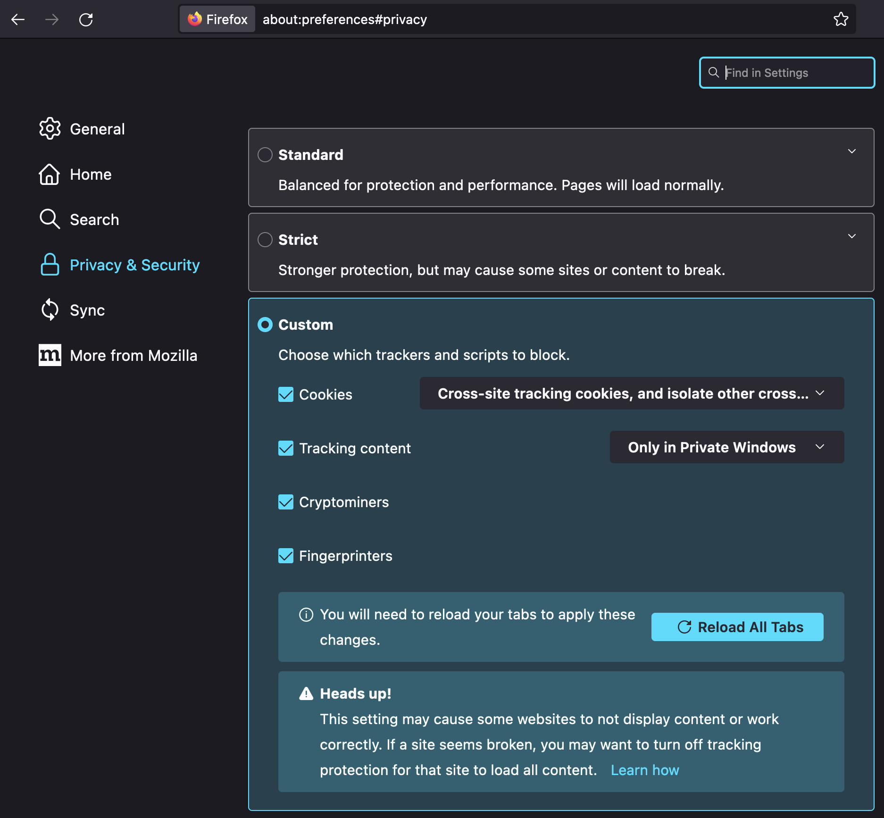
Task: Open Search settings category
Action: click(79, 219)
